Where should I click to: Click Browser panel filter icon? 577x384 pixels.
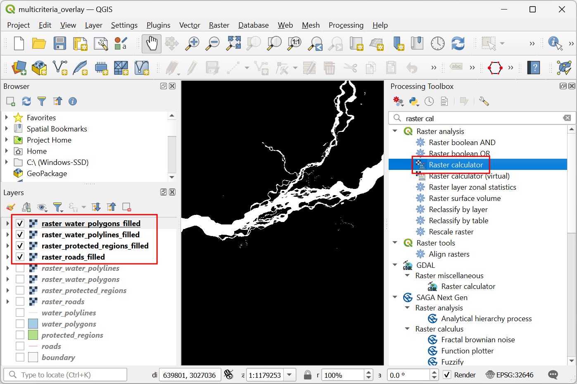(42, 101)
